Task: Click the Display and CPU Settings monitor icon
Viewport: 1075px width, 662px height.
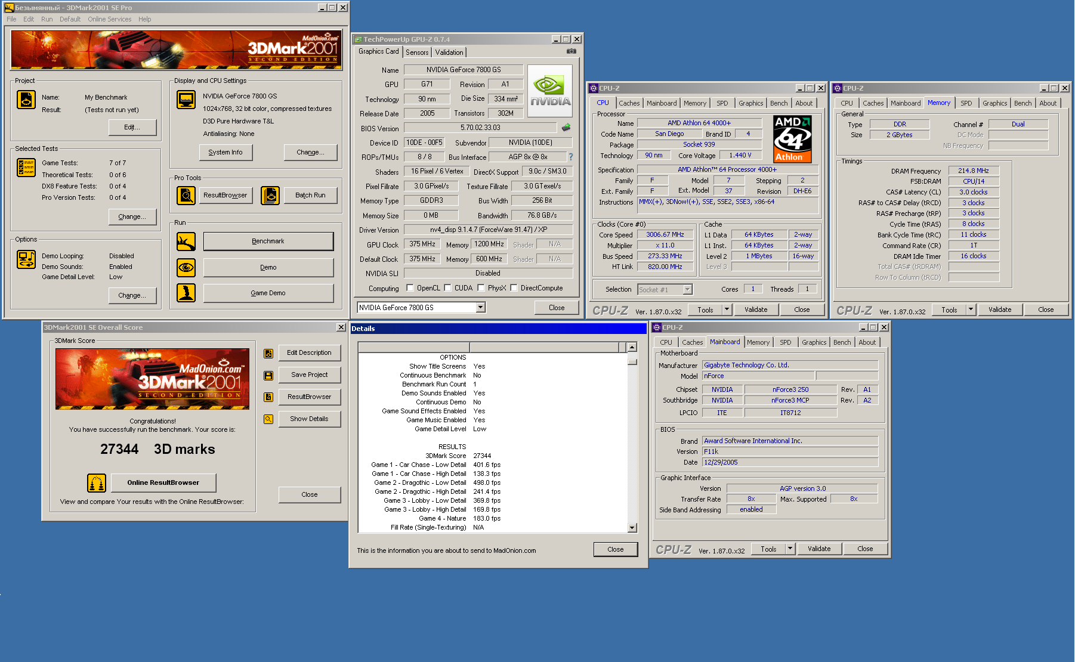Action: 186,100
